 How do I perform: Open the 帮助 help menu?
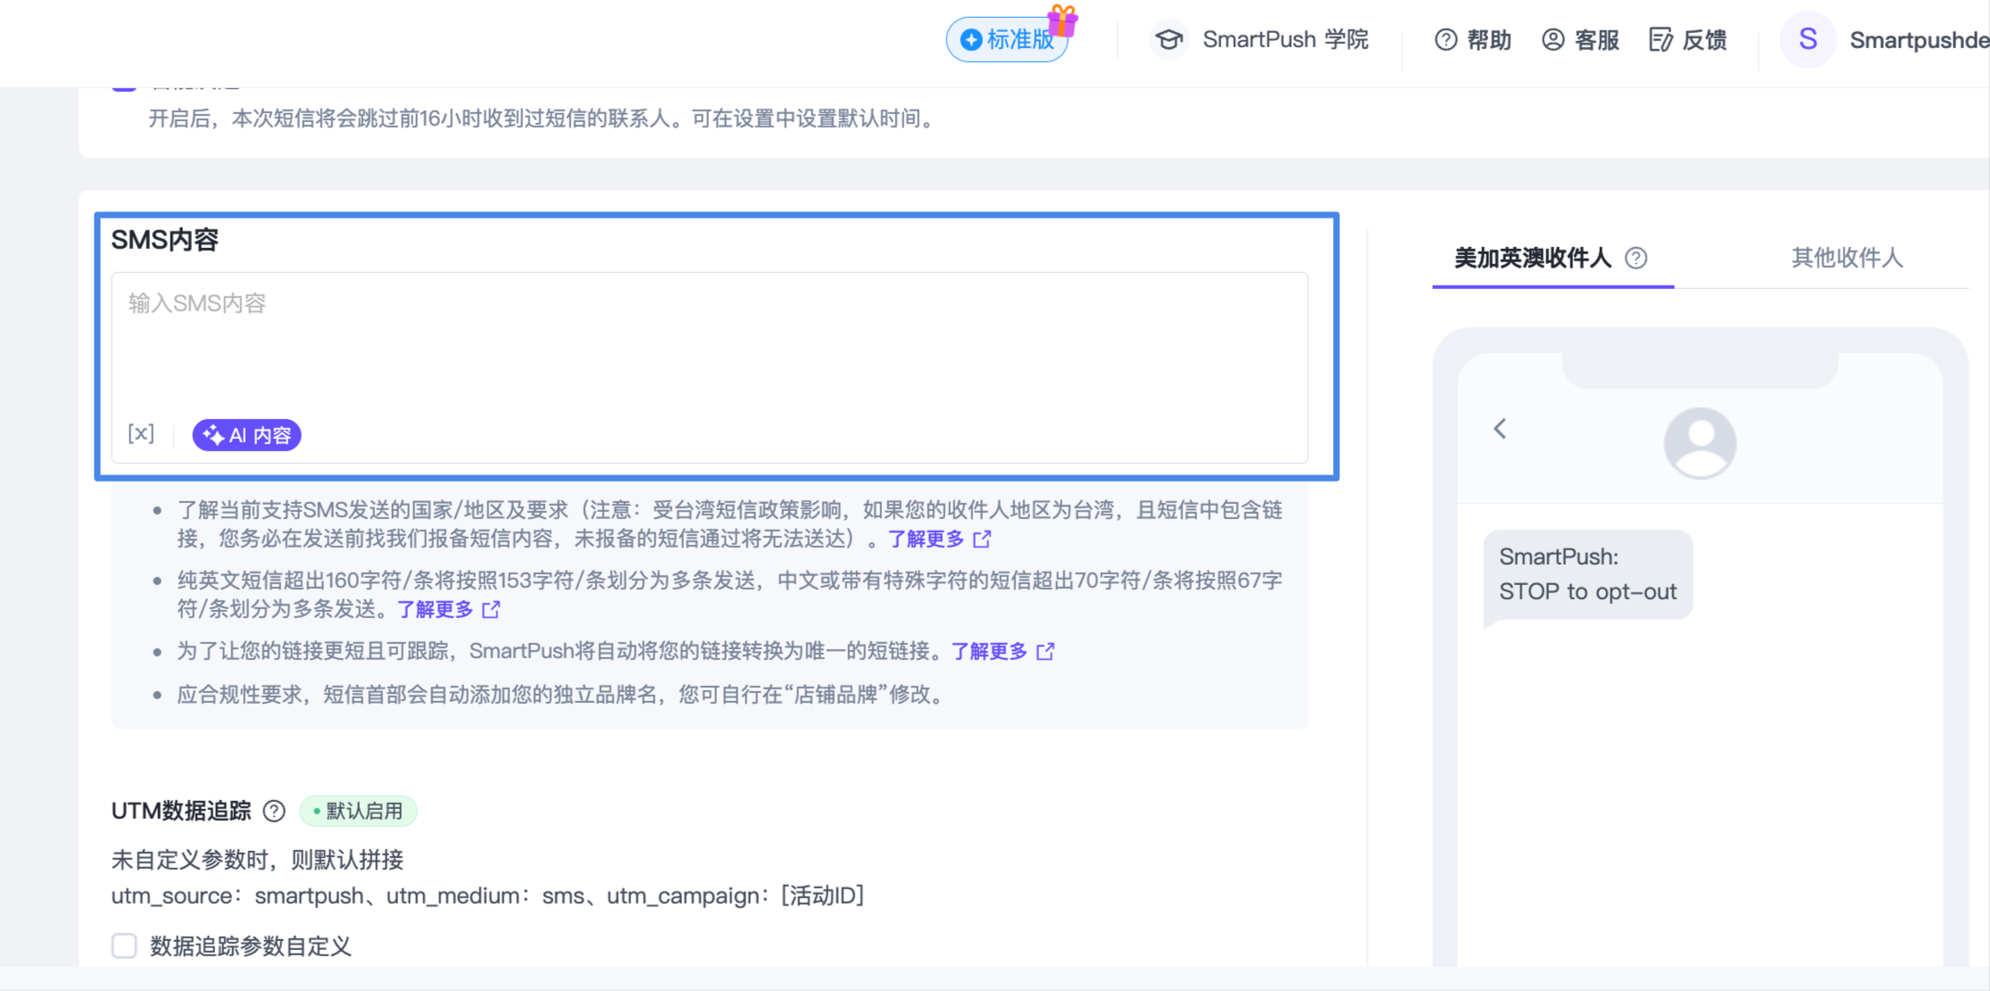coord(1473,40)
